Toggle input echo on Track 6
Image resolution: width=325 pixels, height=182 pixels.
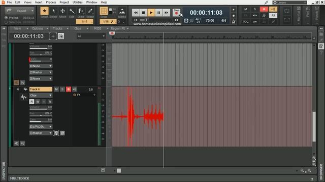pyautogui.click(x=75, y=89)
